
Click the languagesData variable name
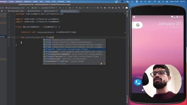tap(45, 32)
